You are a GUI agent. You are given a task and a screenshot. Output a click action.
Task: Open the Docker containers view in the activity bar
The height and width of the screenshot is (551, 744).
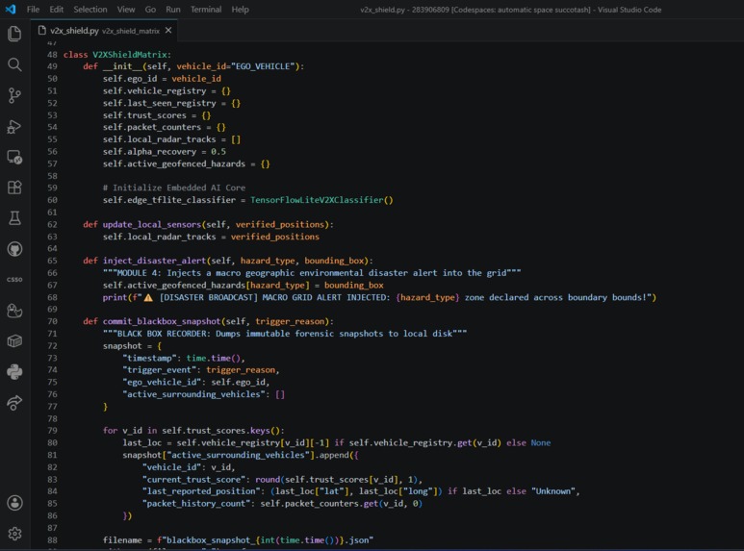pyautogui.click(x=14, y=311)
